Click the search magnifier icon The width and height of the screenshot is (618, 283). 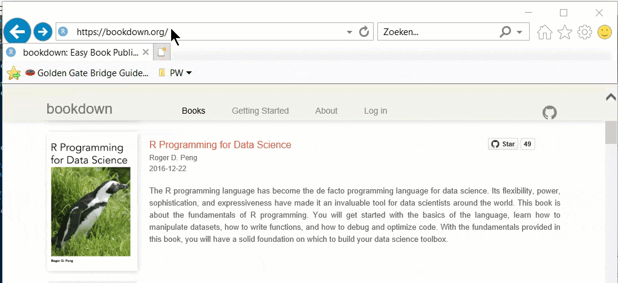[506, 32]
